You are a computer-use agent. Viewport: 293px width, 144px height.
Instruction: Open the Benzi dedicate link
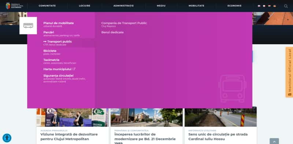pyautogui.click(x=112, y=32)
